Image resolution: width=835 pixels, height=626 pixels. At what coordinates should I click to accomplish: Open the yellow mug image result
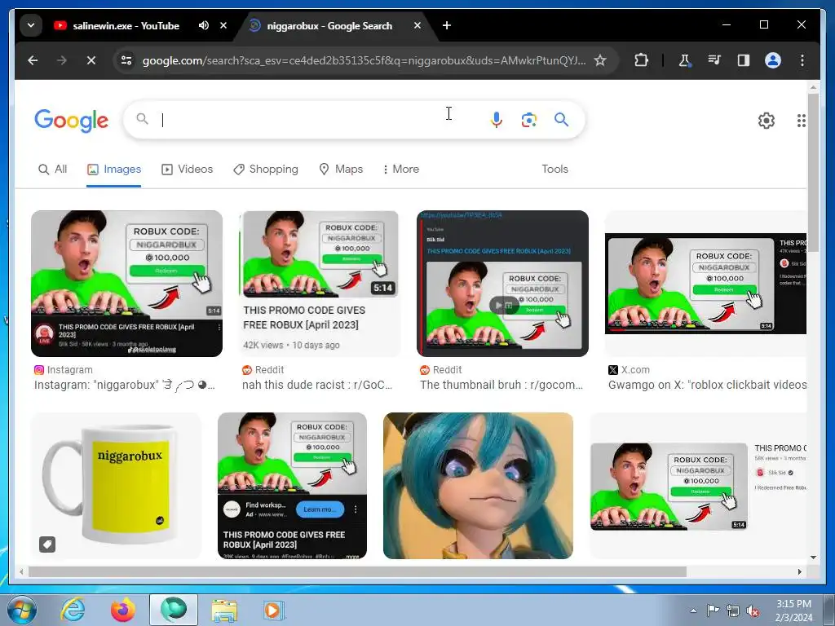click(x=116, y=486)
